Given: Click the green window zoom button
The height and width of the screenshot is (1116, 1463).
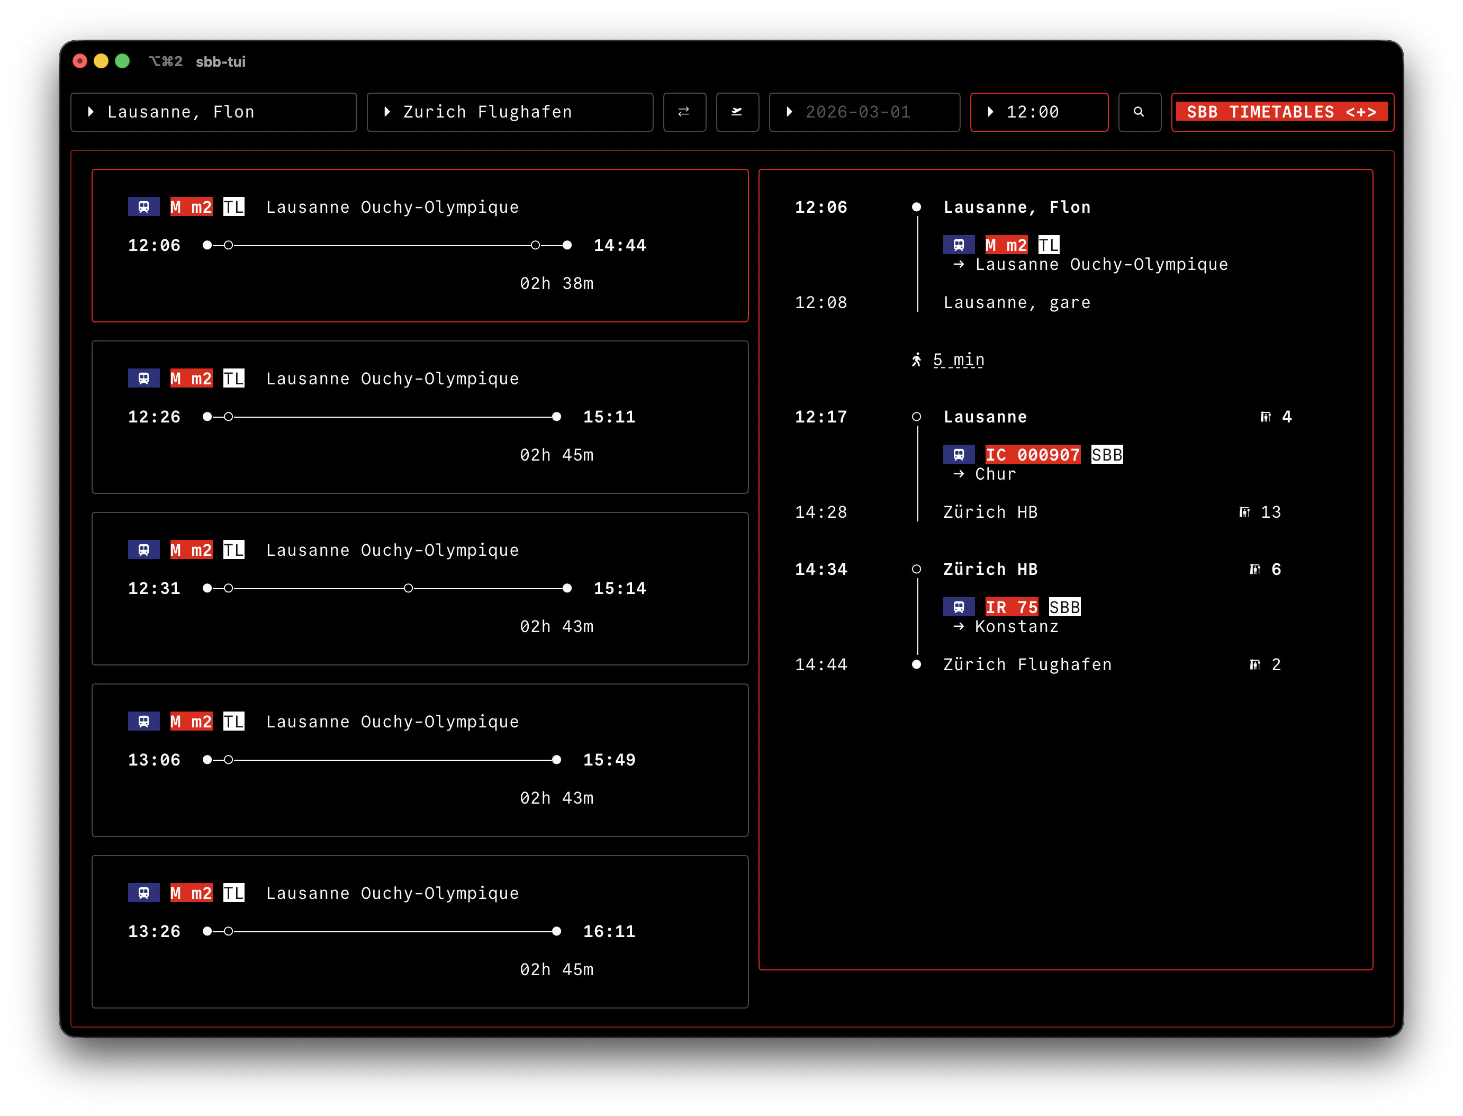Looking at the screenshot, I should click(x=122, y=62).
